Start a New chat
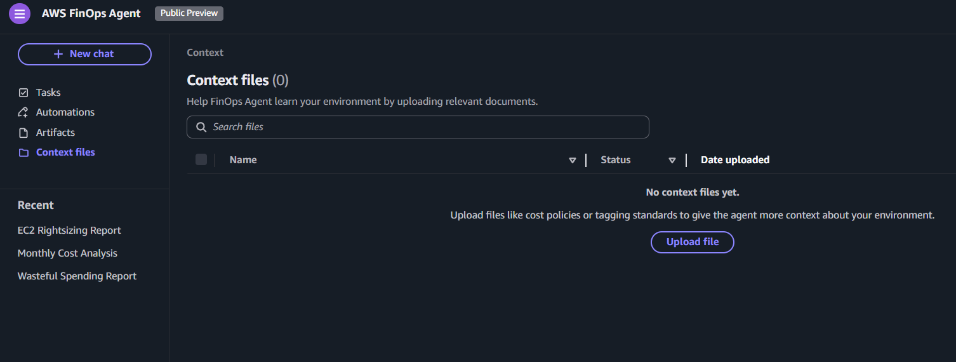 click(x=84, y=54)
